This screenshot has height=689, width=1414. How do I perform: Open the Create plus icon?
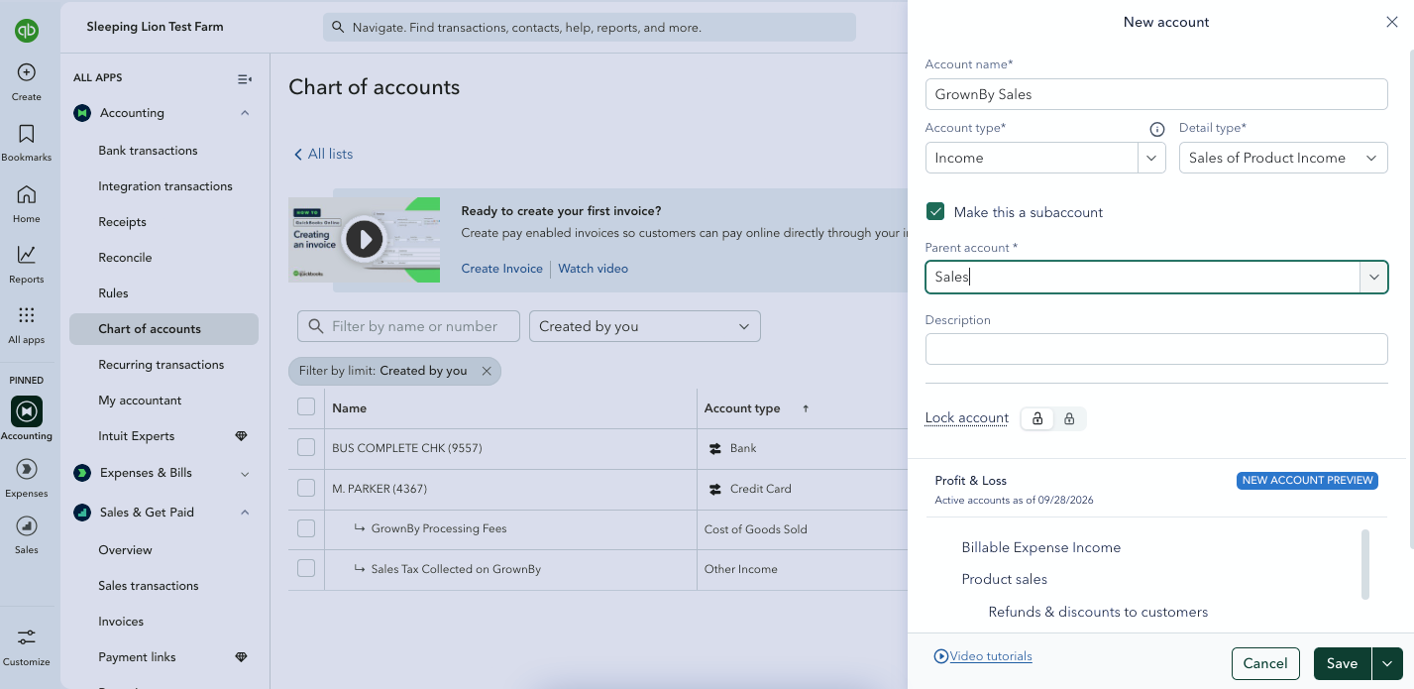pos(27,72)
